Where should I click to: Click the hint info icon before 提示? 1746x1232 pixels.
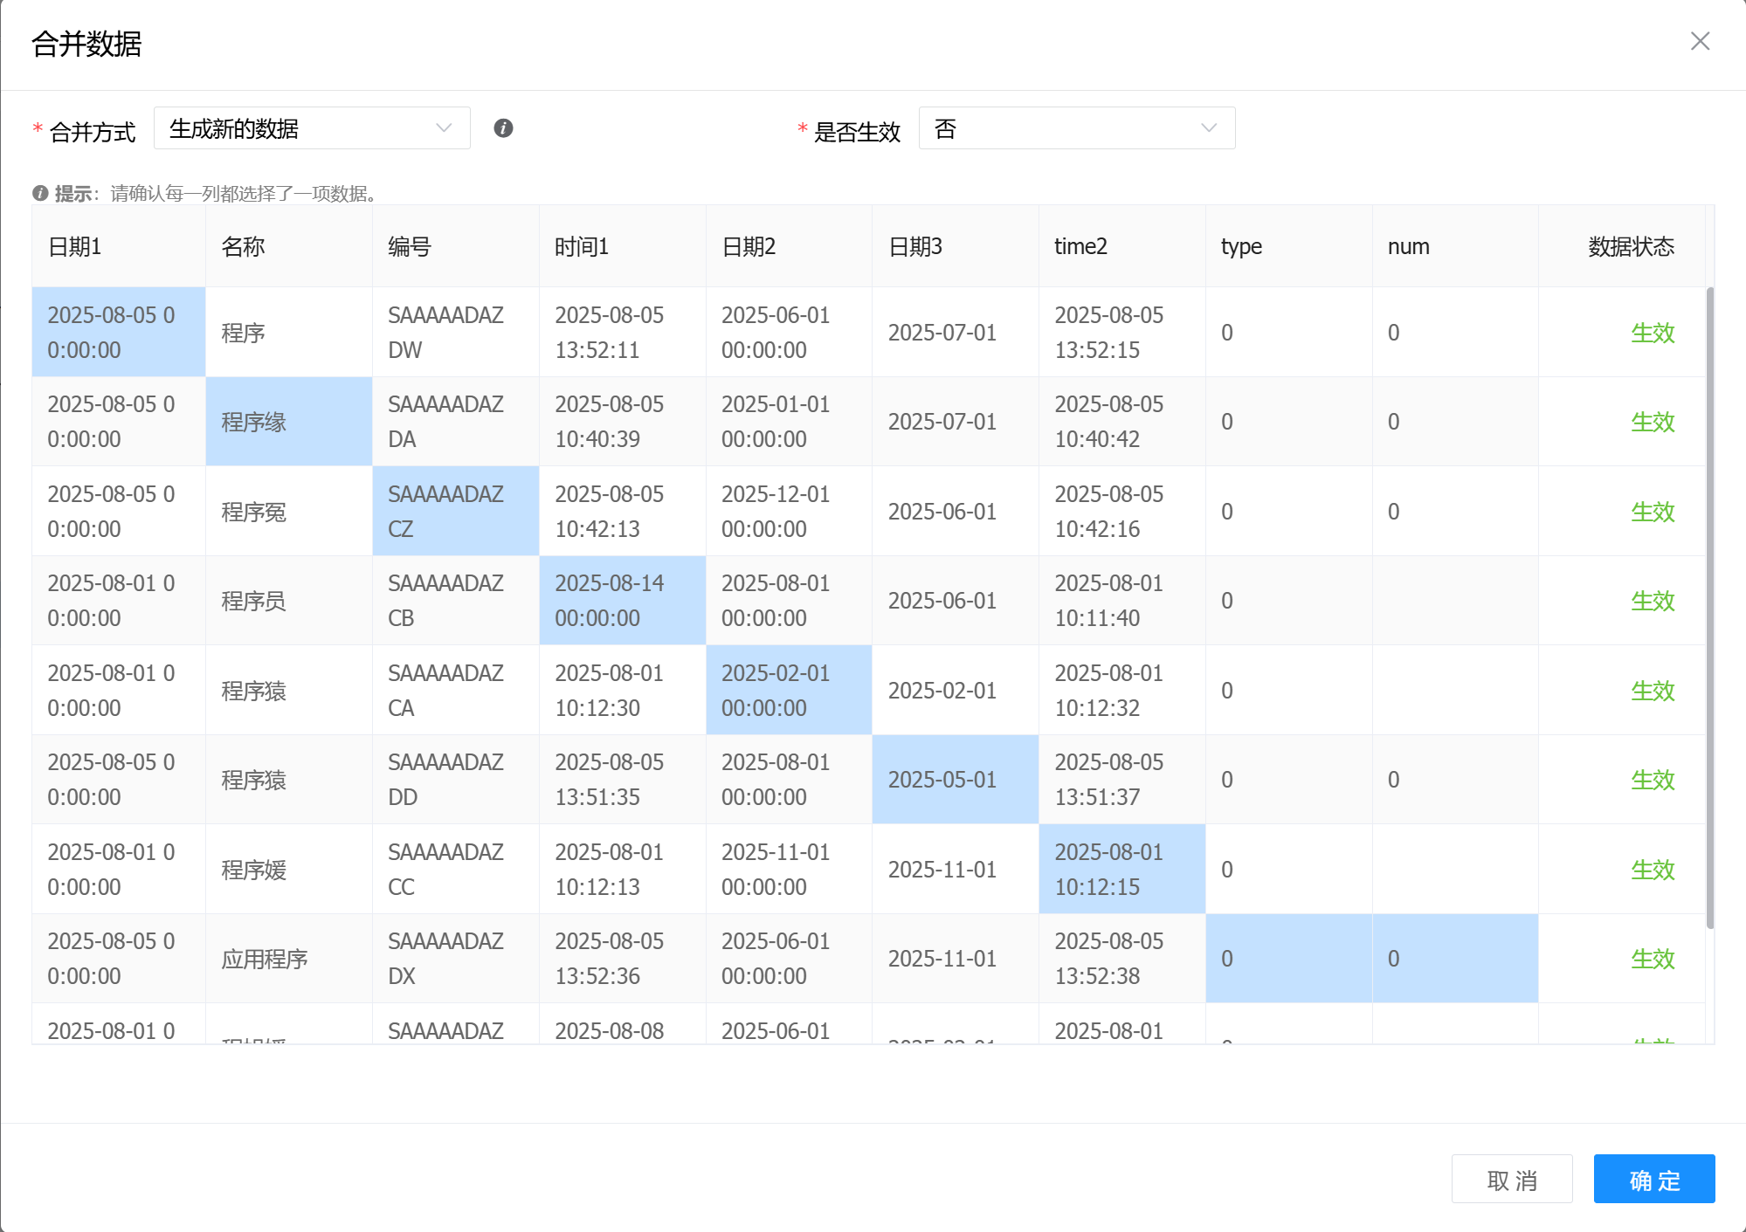click(x=40, y=194)
